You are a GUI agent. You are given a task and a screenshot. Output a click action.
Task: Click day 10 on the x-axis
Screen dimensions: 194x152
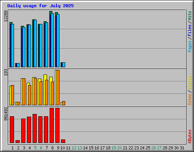click(63, 148)
